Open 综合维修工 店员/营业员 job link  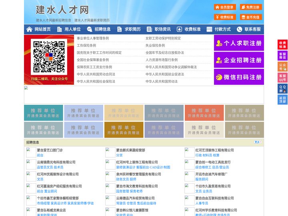212,167
